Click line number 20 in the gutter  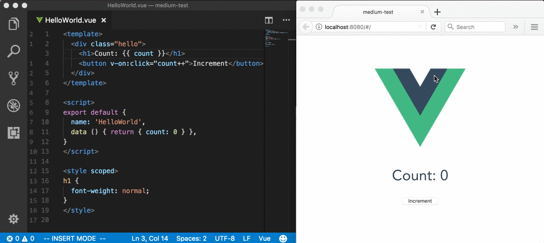tap(45, 220)
